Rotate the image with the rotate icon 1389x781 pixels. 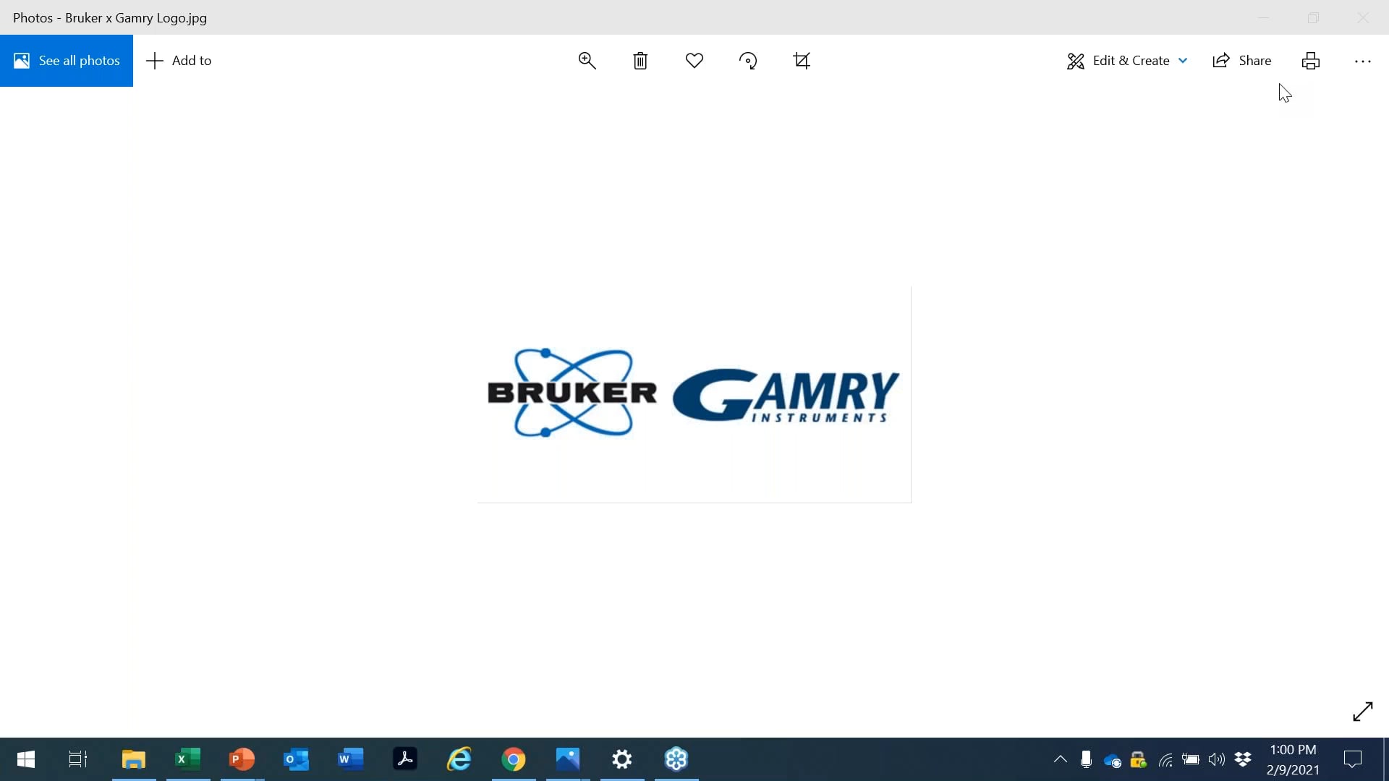click(748, 61)
